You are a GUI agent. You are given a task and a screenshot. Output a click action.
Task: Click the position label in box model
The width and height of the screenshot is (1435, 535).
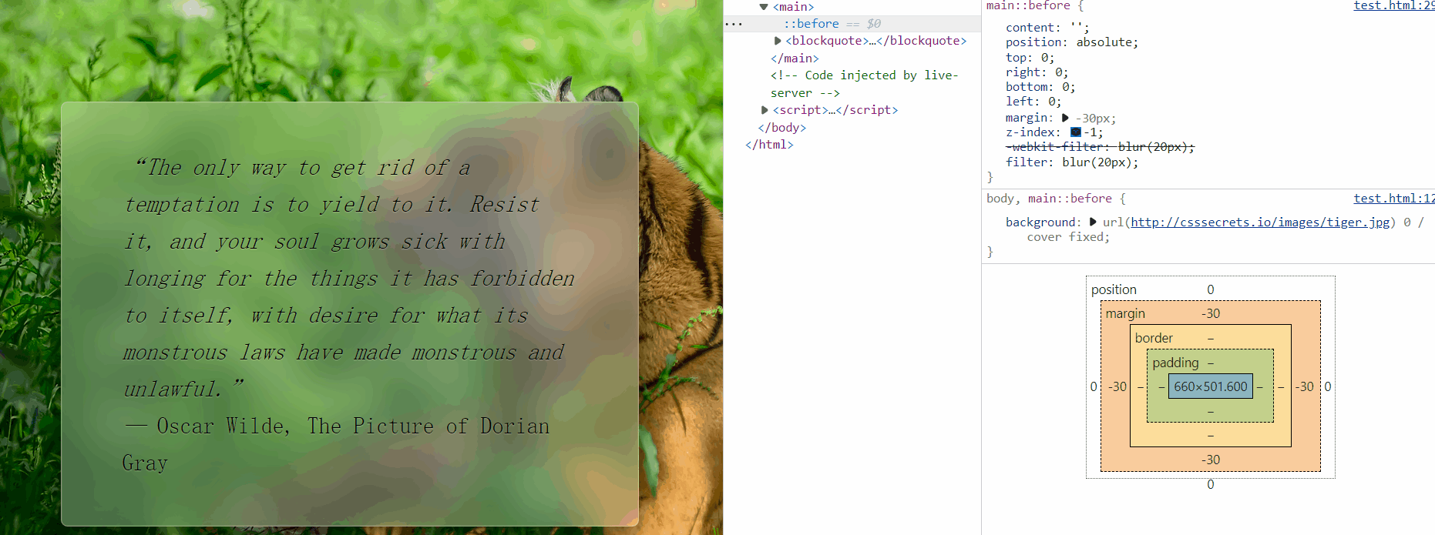pos(1114,289)
